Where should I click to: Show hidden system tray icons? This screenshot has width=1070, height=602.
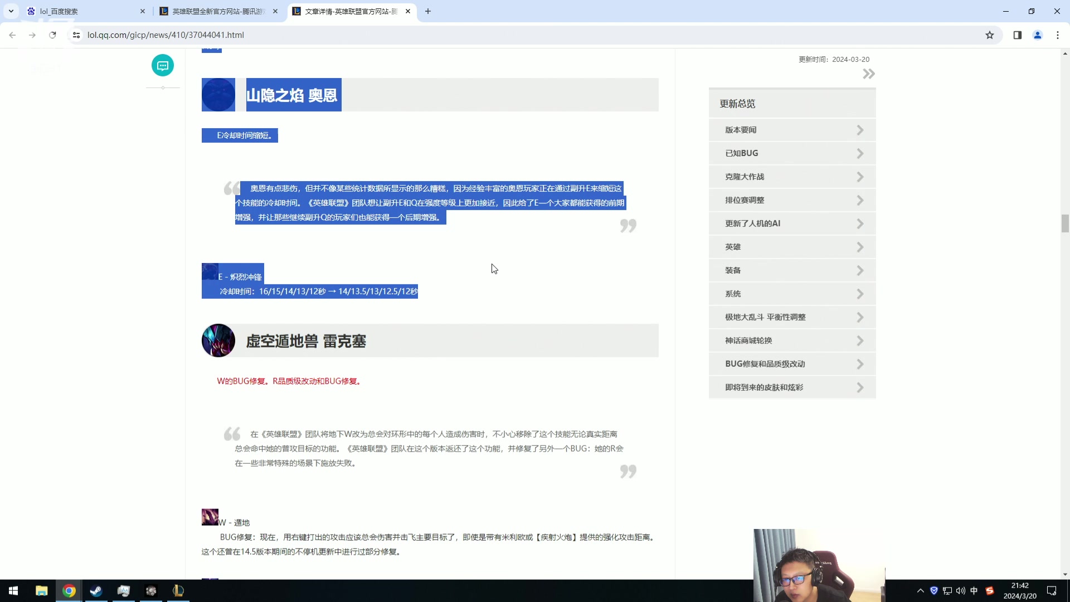point(920,591)
